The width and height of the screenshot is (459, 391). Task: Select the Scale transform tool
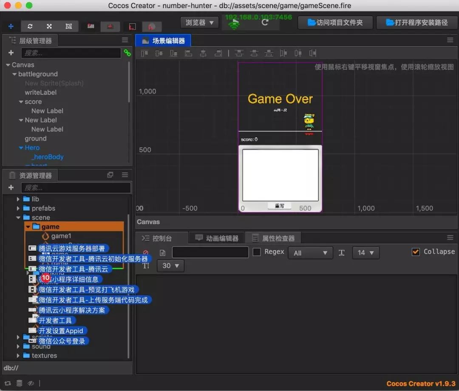tap(49, 26)
